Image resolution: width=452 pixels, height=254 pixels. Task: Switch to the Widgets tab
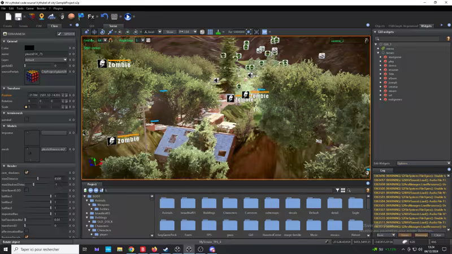[x=426, y=26]
